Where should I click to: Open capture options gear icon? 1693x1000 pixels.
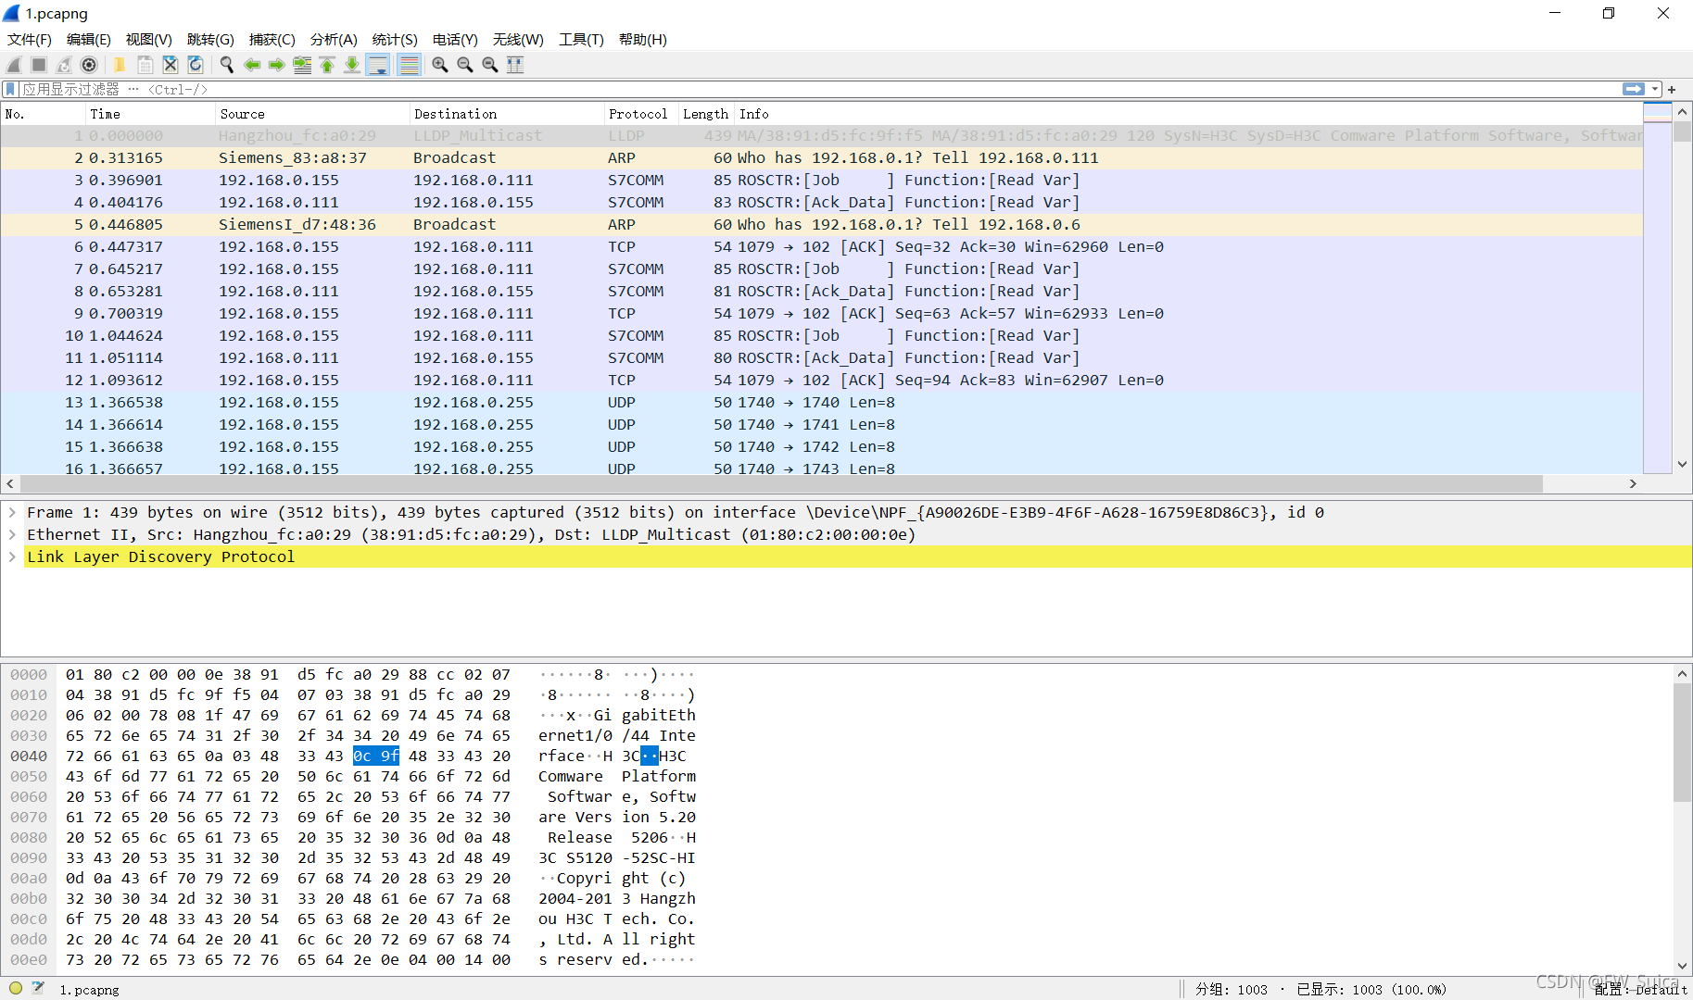[x=89, y=65]
